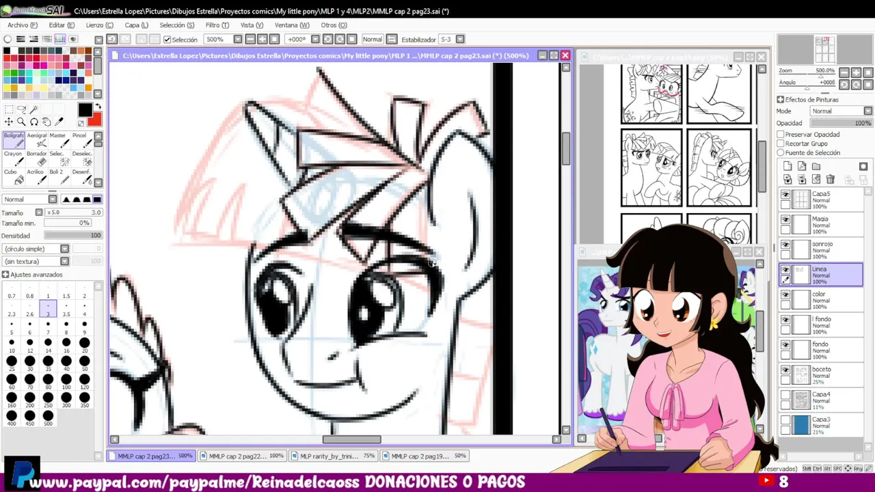
Task: Zoom in with navigator plus button
Action: pos(857,72)
